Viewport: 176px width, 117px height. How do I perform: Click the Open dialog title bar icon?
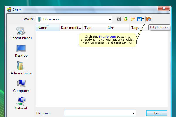point(9,10)
